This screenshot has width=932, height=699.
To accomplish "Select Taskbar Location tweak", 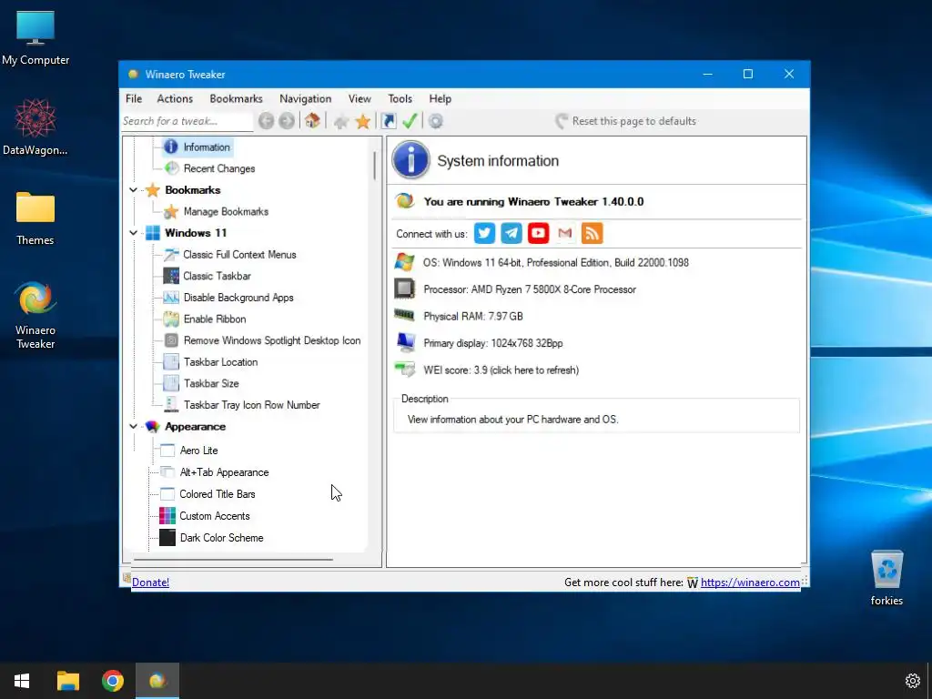I will [x=211, y=362].
